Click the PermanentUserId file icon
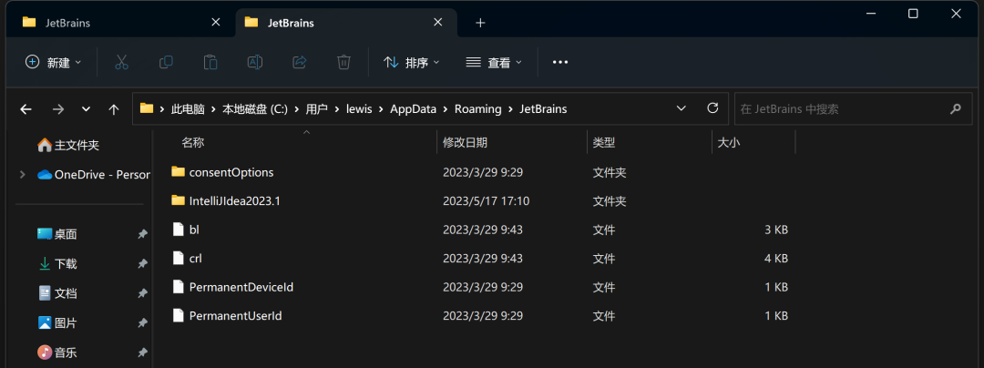 point(179,315)
